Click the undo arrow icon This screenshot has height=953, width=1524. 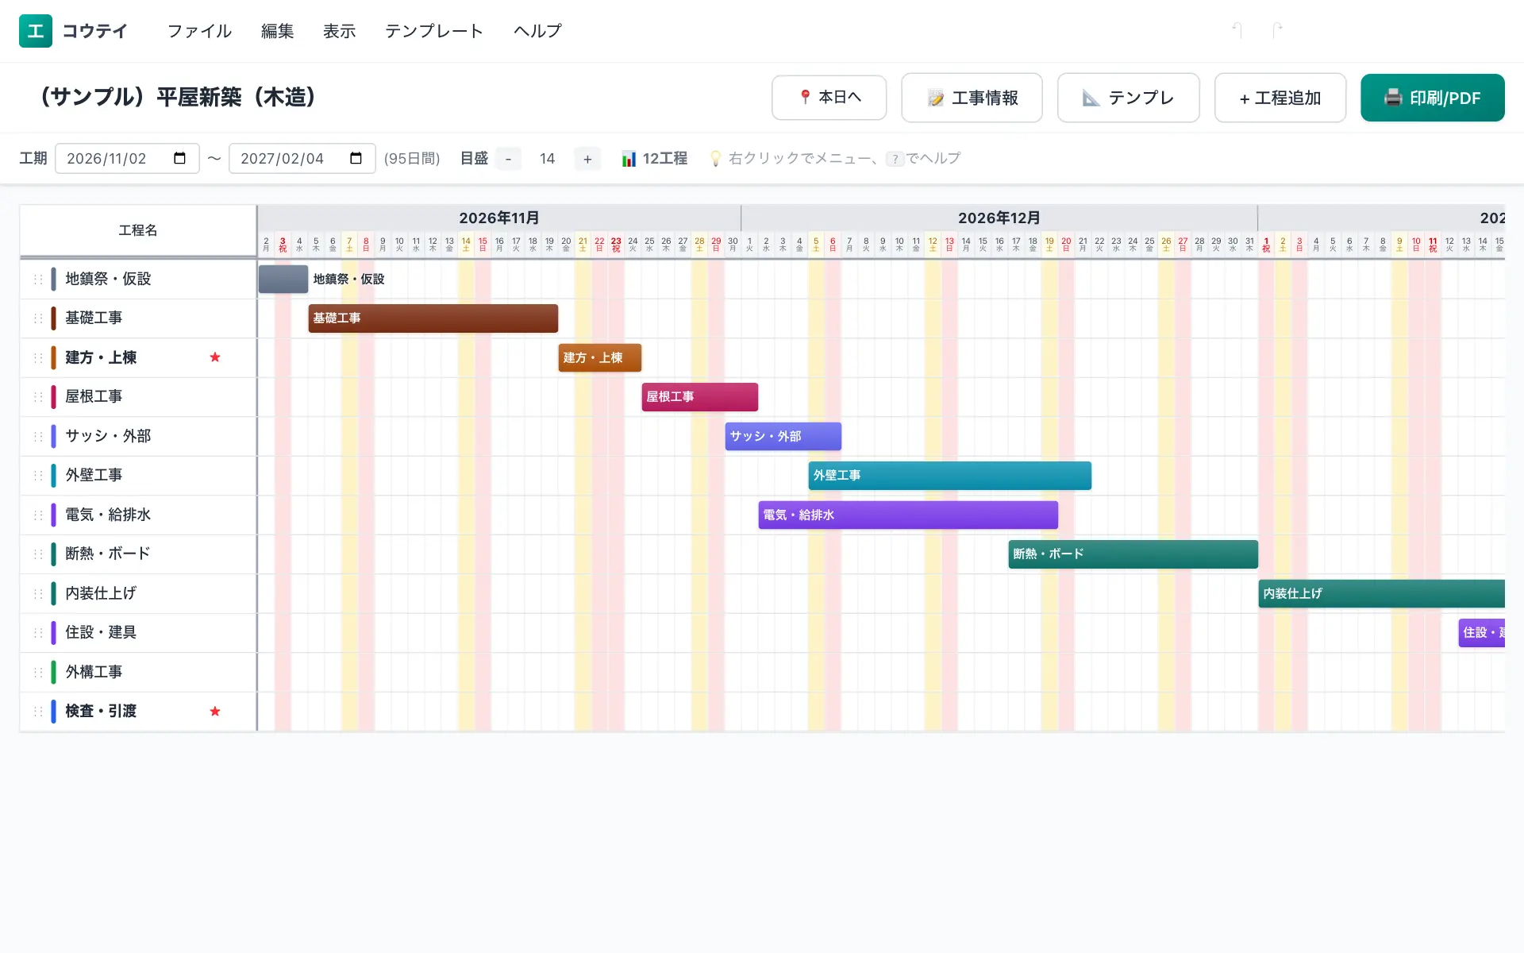1237,30
